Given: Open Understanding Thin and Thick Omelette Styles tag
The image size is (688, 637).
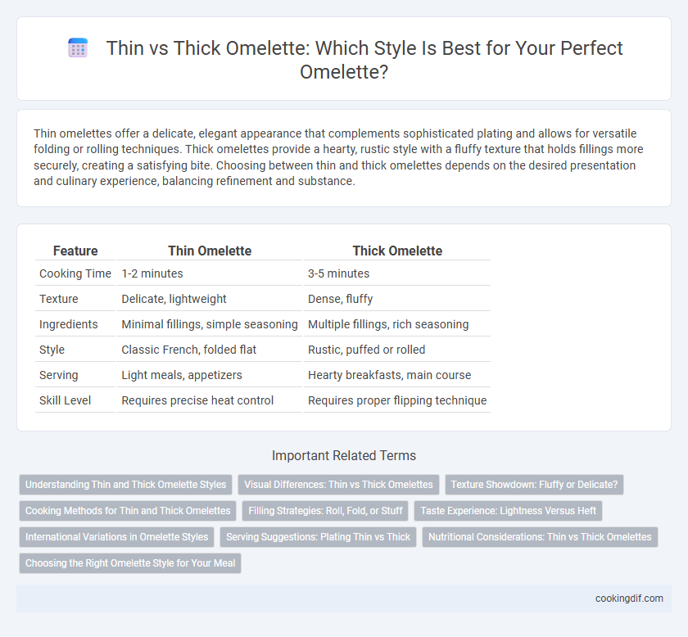Looking at the screenshot, I should coord(125,485).
